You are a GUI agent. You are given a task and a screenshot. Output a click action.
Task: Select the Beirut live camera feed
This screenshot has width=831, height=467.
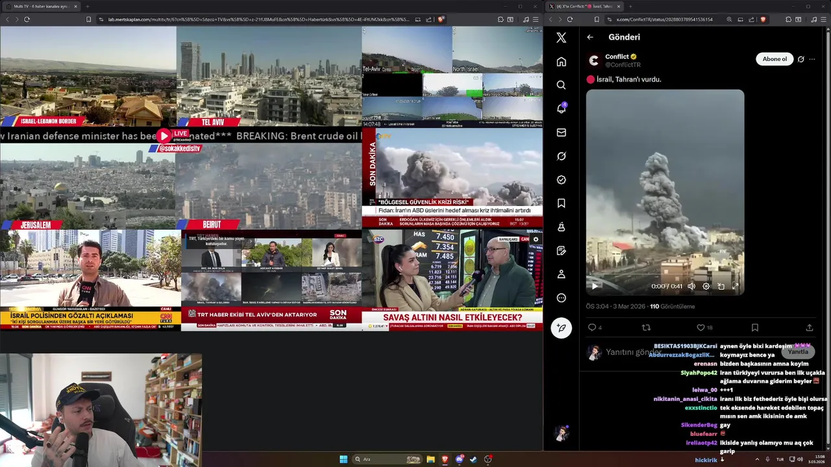pyautogui.click(x=269, y=187)
